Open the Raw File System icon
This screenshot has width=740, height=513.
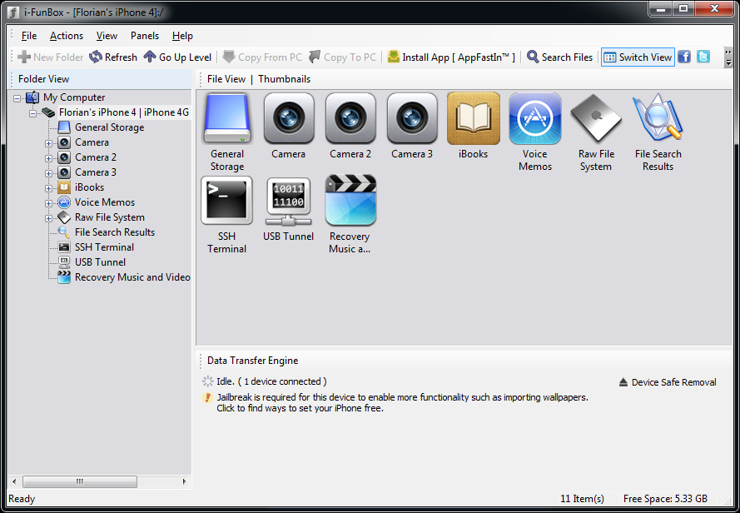tap(596, 119)
